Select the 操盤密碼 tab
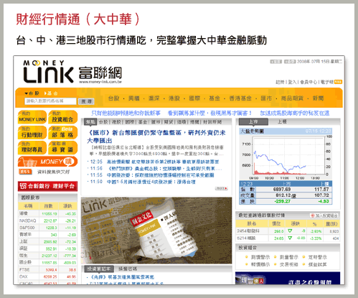This screenshot has height=298, width=358. point(128,269)
